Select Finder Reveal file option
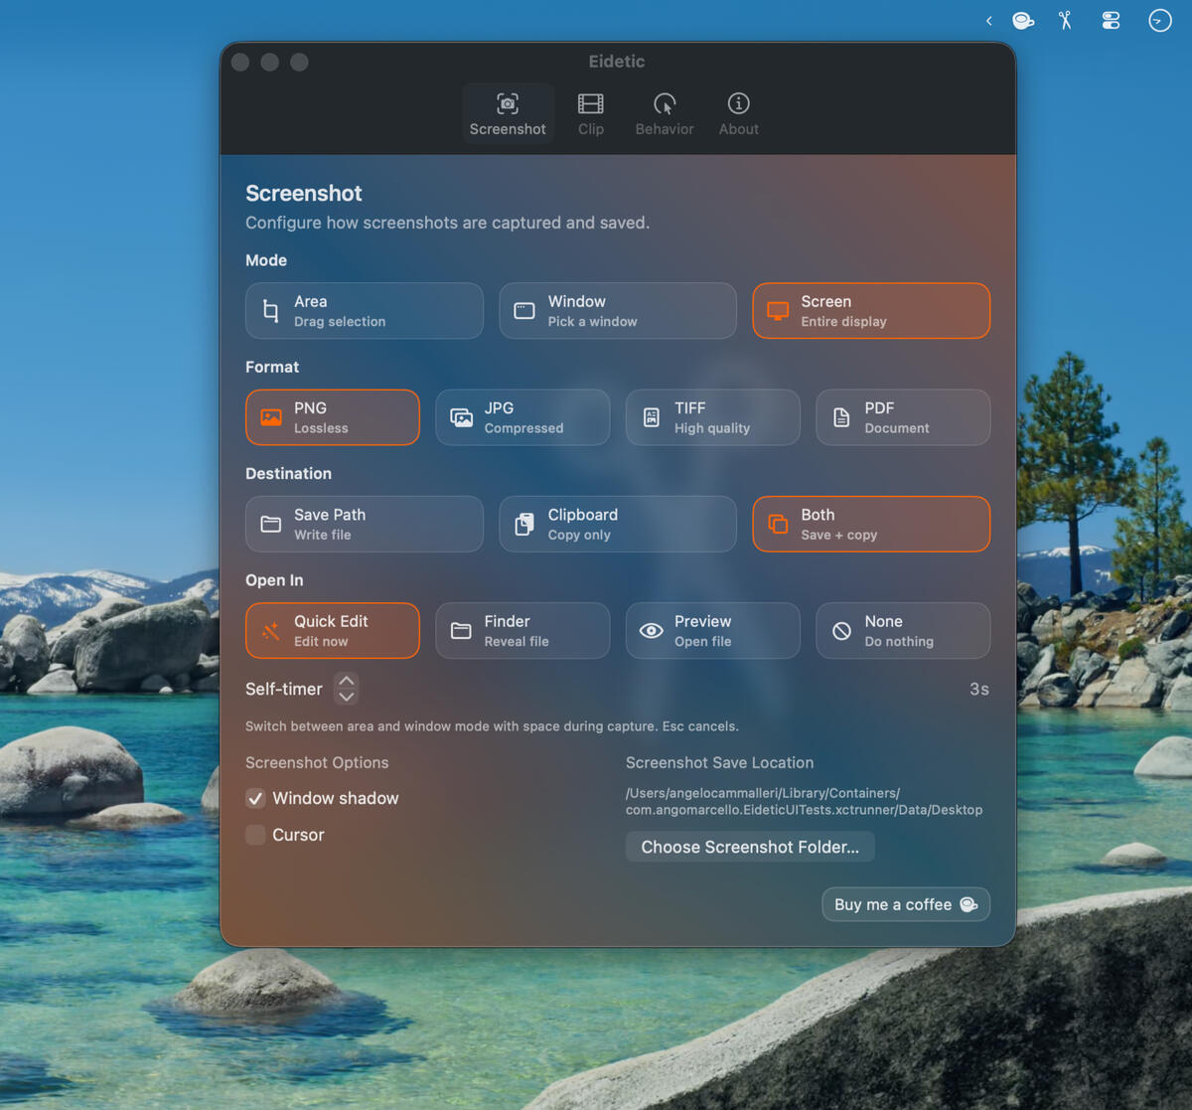This screenshot has height=1110, width=1192. tap(522, 631)
